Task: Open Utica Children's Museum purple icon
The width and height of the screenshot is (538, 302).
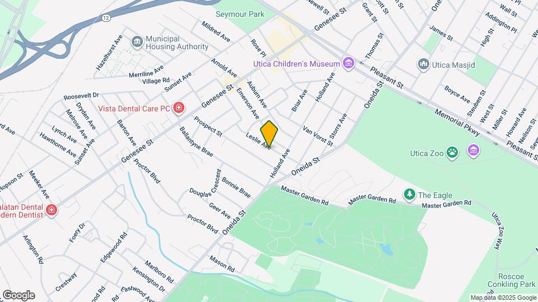Action: [349, 63]
